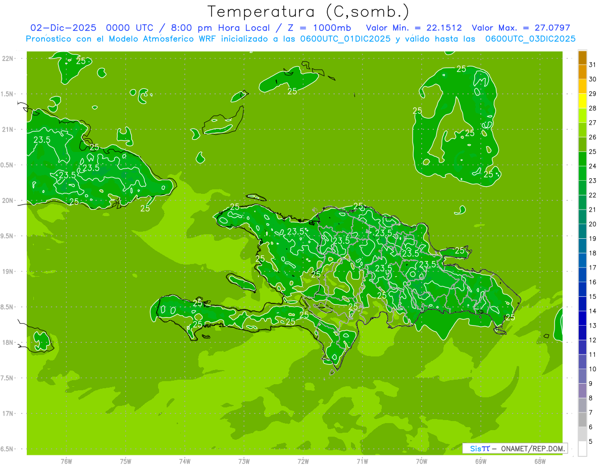Click the "76W" longitude axis label
Image resolution: width=606 pixels, height=468 pixels.
(x=66, y=461)
